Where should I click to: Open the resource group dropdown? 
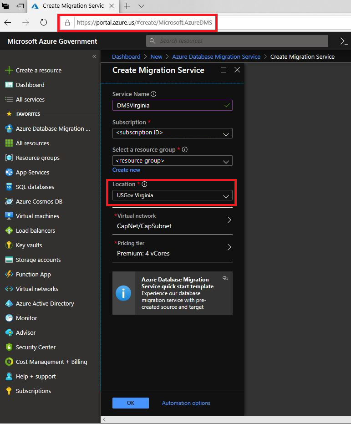(173, 161)
